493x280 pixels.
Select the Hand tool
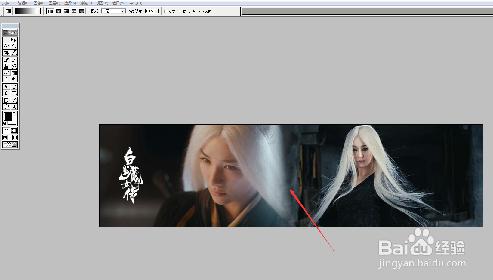(x=6, y=107)
